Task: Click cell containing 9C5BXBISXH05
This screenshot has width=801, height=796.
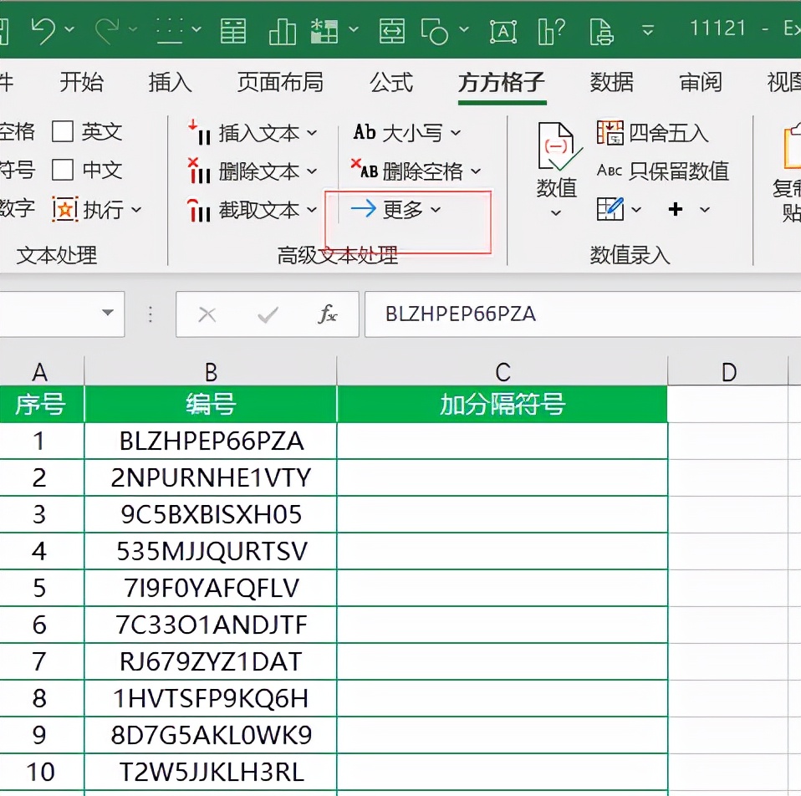Action: click(211, 515)
